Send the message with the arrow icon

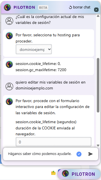pyautogui.click(x=91, y=154)
